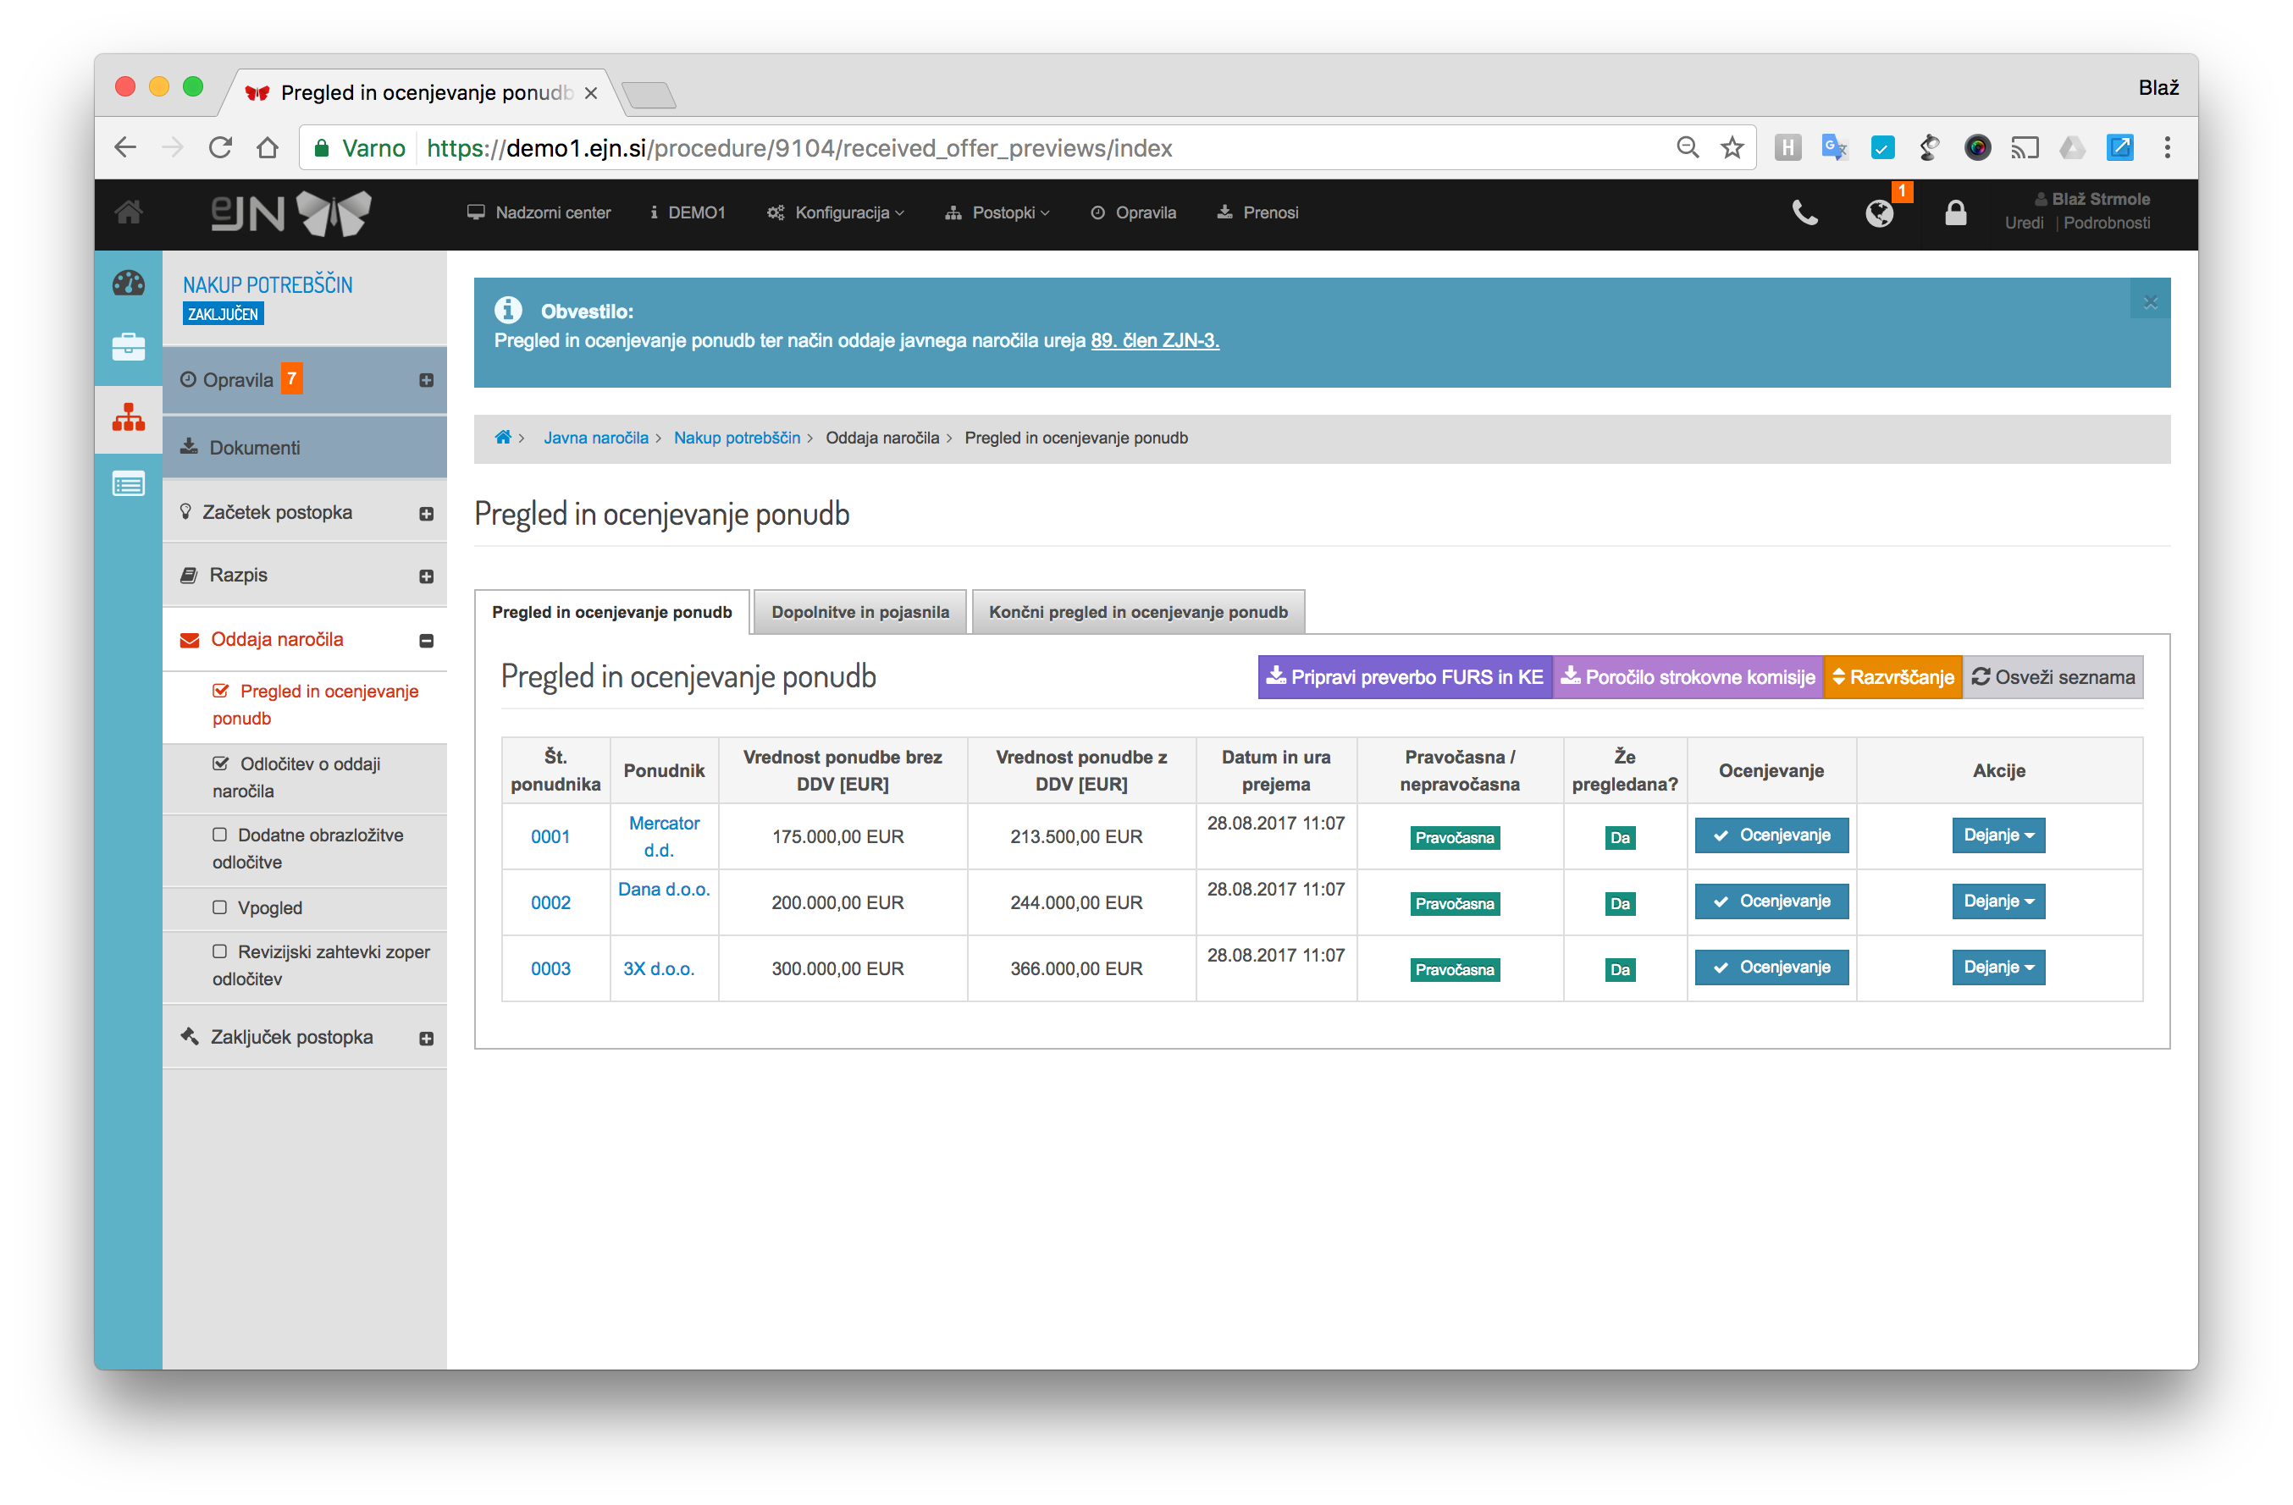Open the phone contact icon
Viewport: 2293px width, 1505px height.
[x=1804, y=212]
